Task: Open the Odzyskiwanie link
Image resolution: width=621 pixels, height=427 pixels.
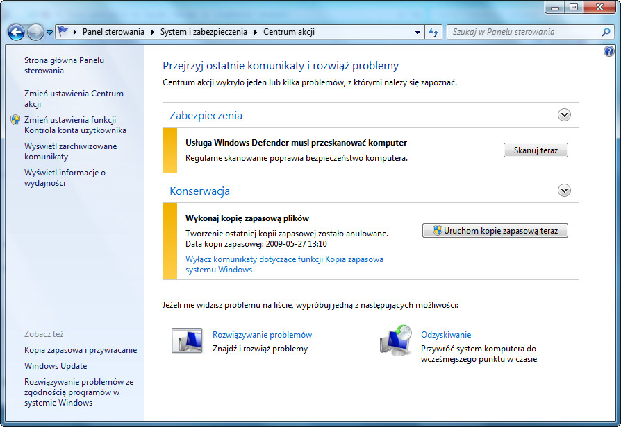Action: coord(446,335)
